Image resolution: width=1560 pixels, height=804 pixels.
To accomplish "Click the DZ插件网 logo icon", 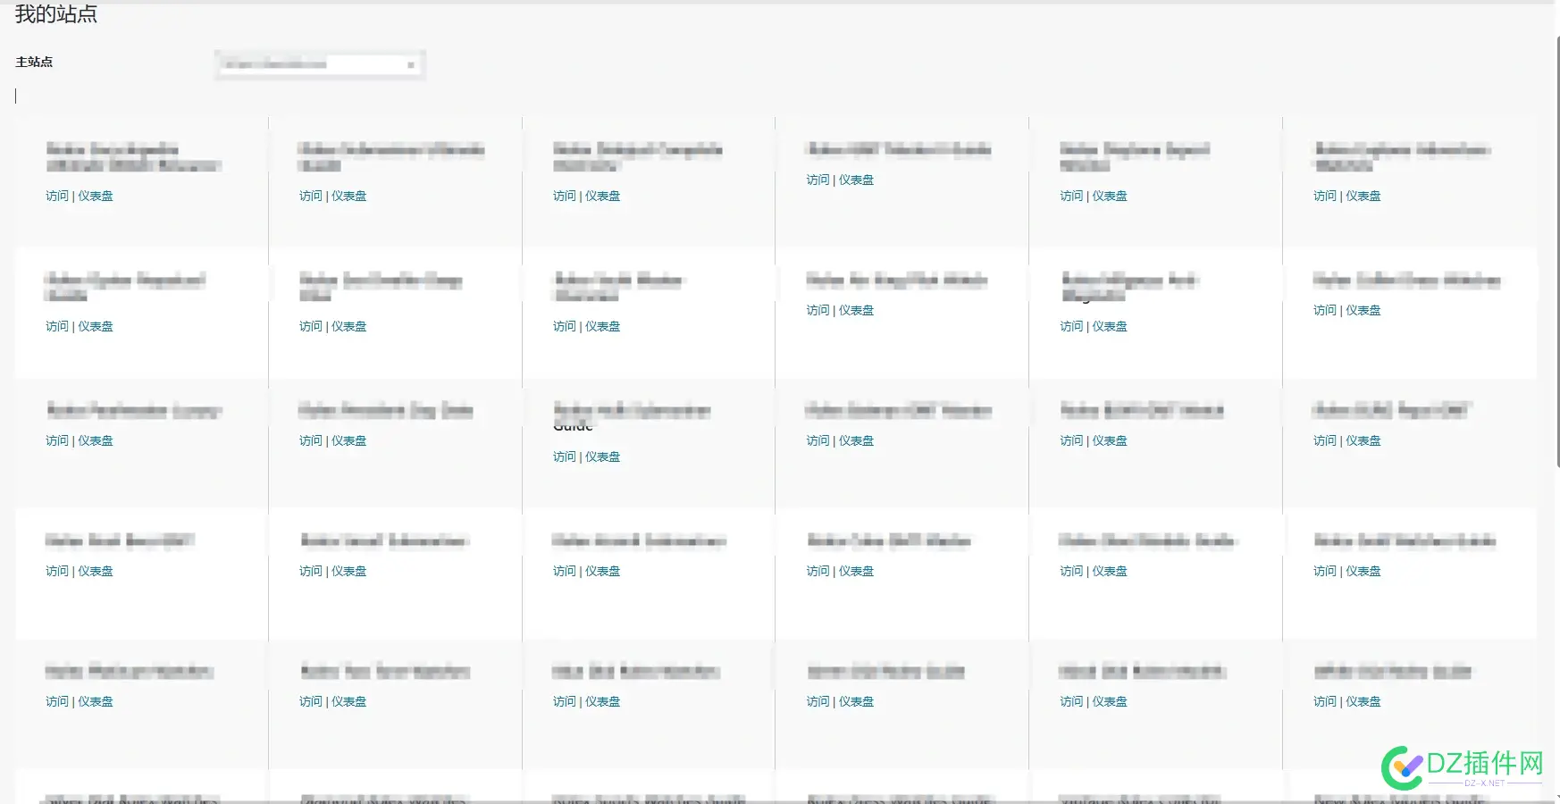I will point(1403,767).
